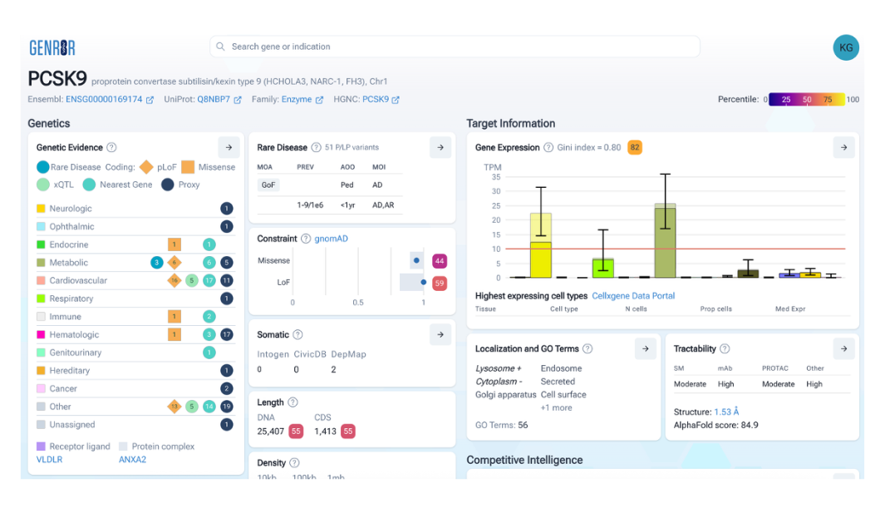885x513 pixels.
Task: Click the Somatic info icon
Action: [x=297, y=335]
